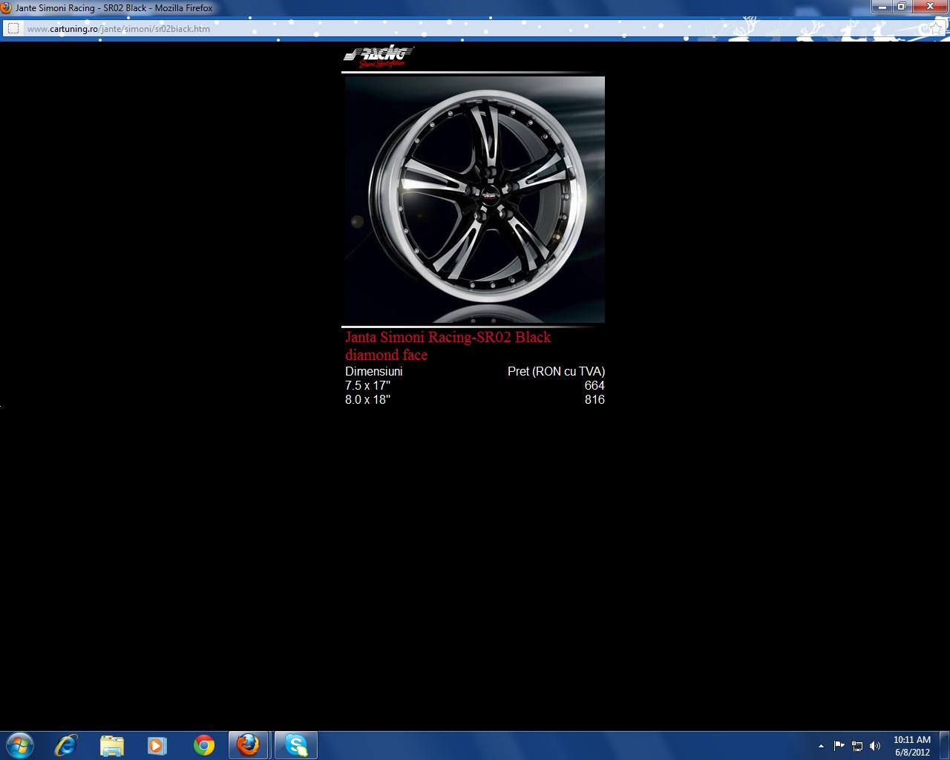
Task: Open Windows Explorer from the taskbar
Action: pos(112,745)
